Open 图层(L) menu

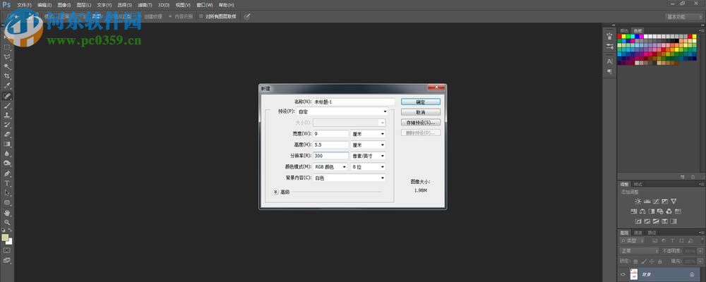(x=84, y=5)
